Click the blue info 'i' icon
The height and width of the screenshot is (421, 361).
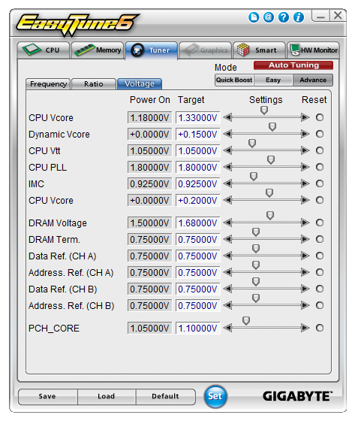coord(299,17)
